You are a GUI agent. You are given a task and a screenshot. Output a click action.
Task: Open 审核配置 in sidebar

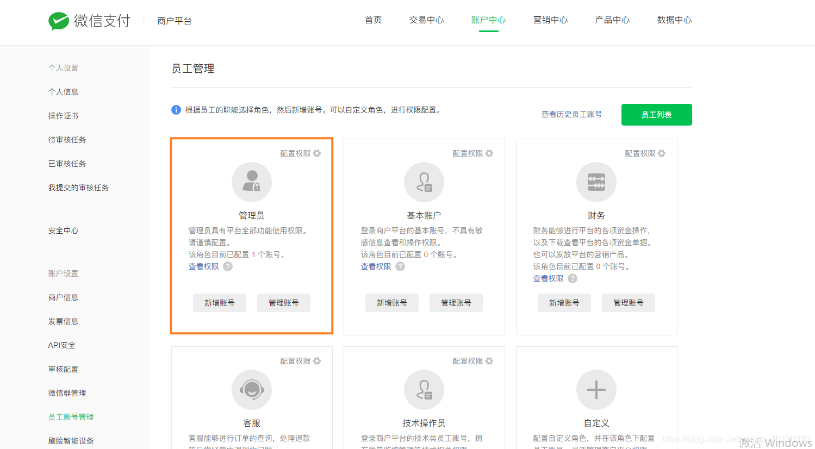64,369
